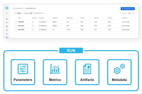Image resolution: width=142 pixels, height=94 pixels.
Task: Open the Run-003 row link
Action: click(x=21, y=30)
